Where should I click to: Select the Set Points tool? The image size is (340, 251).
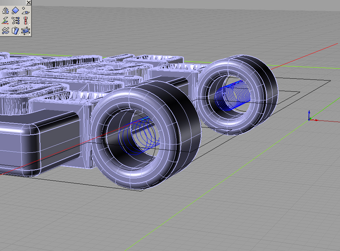coord(16,21)
